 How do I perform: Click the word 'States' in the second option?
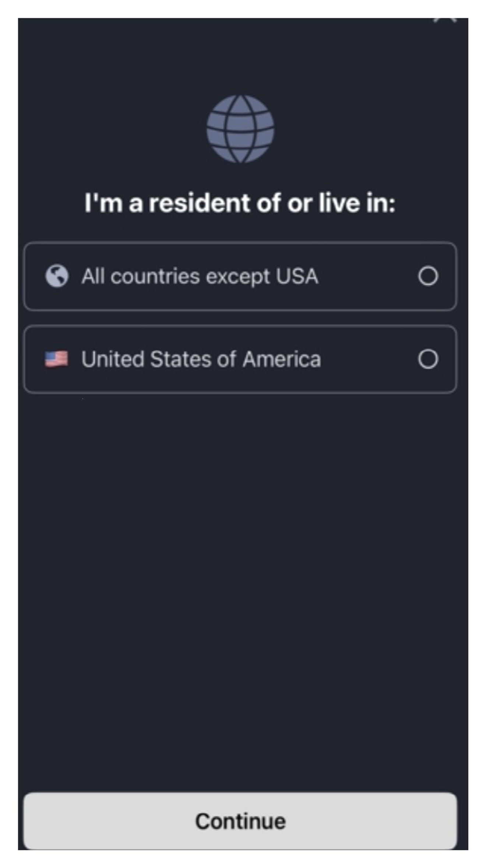pyautogui.click(x=181, y=359)
